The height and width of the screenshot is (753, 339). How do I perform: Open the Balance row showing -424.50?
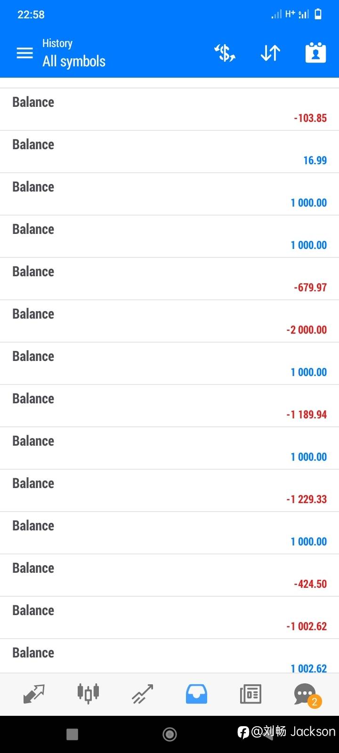point(169,576)
